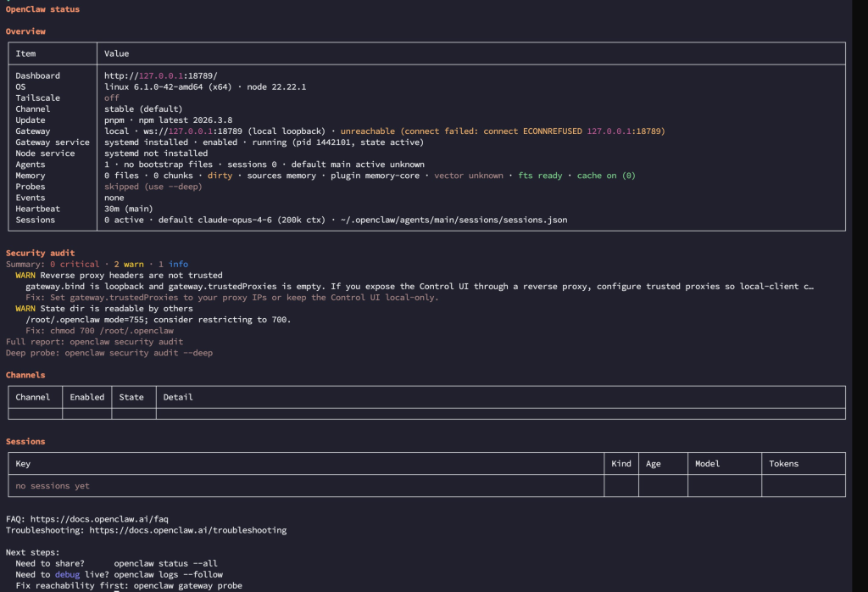
Task: Click the 'Model' column header in Sessions table
Action: 707,464
